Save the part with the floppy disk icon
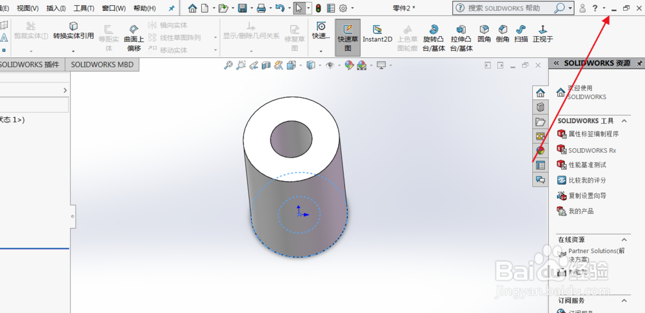This screenshot has width=645, height=313. (x=243, y=8)
